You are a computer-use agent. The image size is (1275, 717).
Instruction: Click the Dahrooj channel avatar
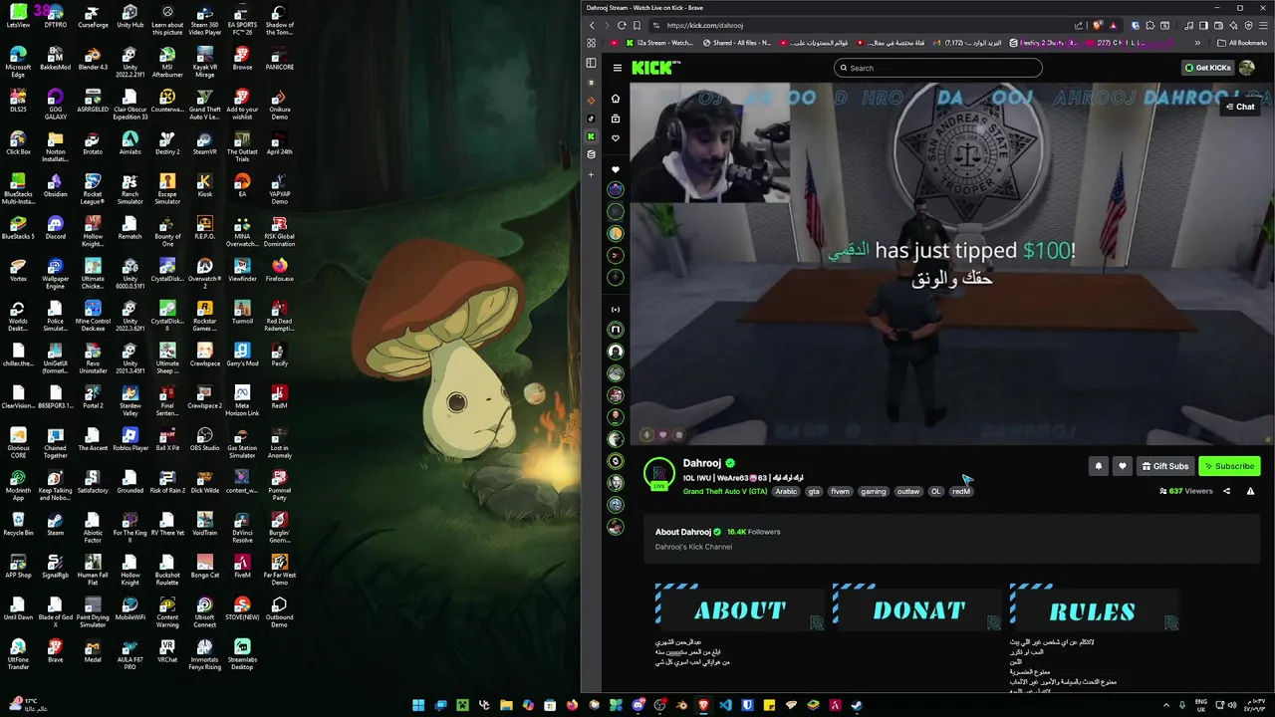[659, 473]
